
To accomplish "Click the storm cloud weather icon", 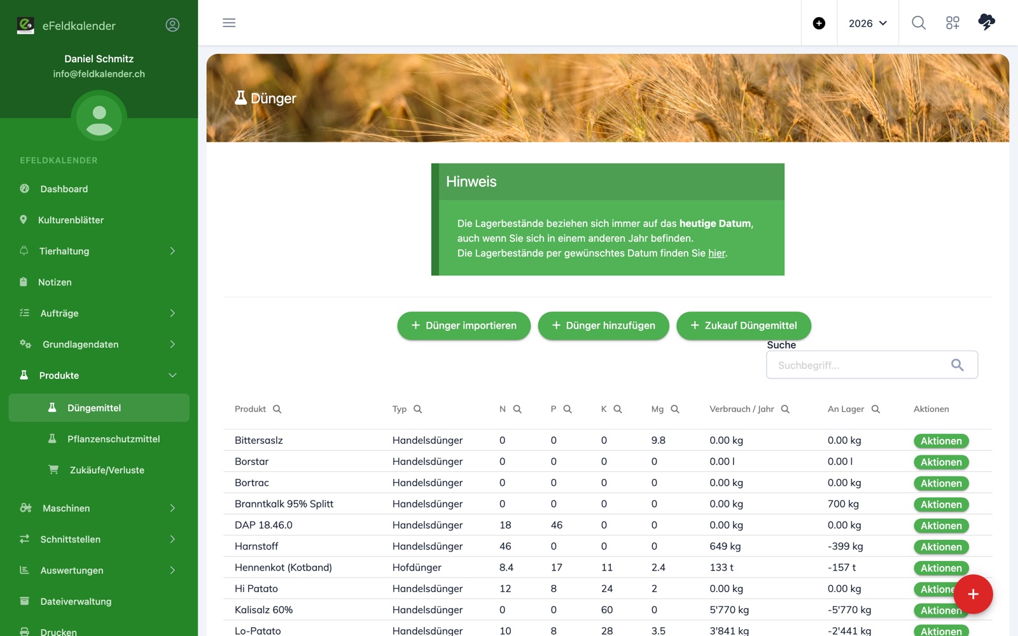I will 986,22.
